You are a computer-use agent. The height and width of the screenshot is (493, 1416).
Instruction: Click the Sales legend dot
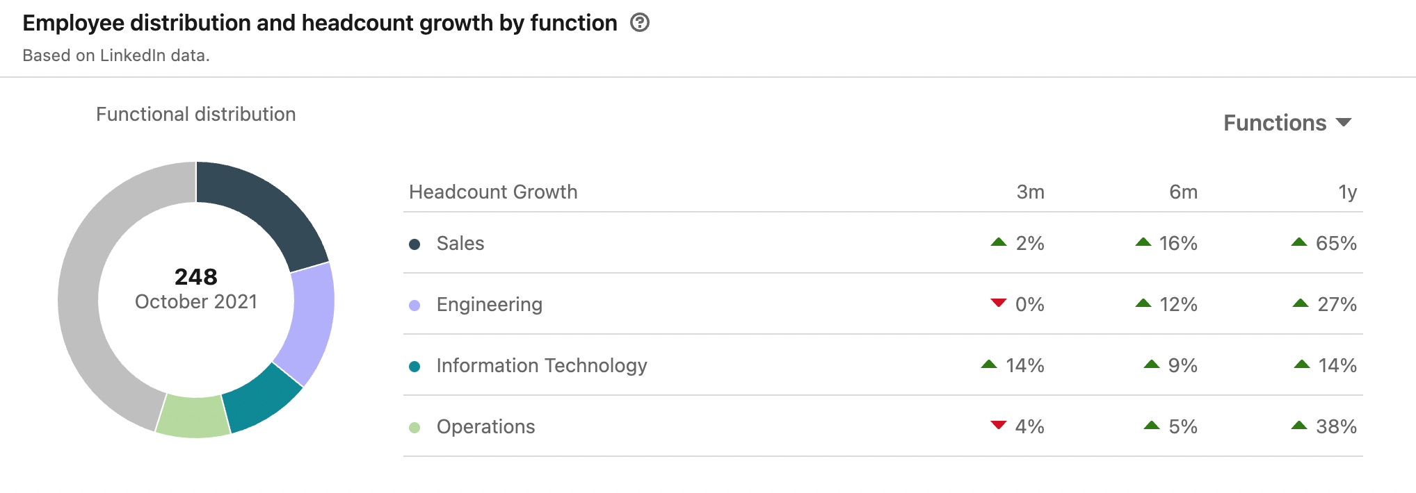click(415, 244)
